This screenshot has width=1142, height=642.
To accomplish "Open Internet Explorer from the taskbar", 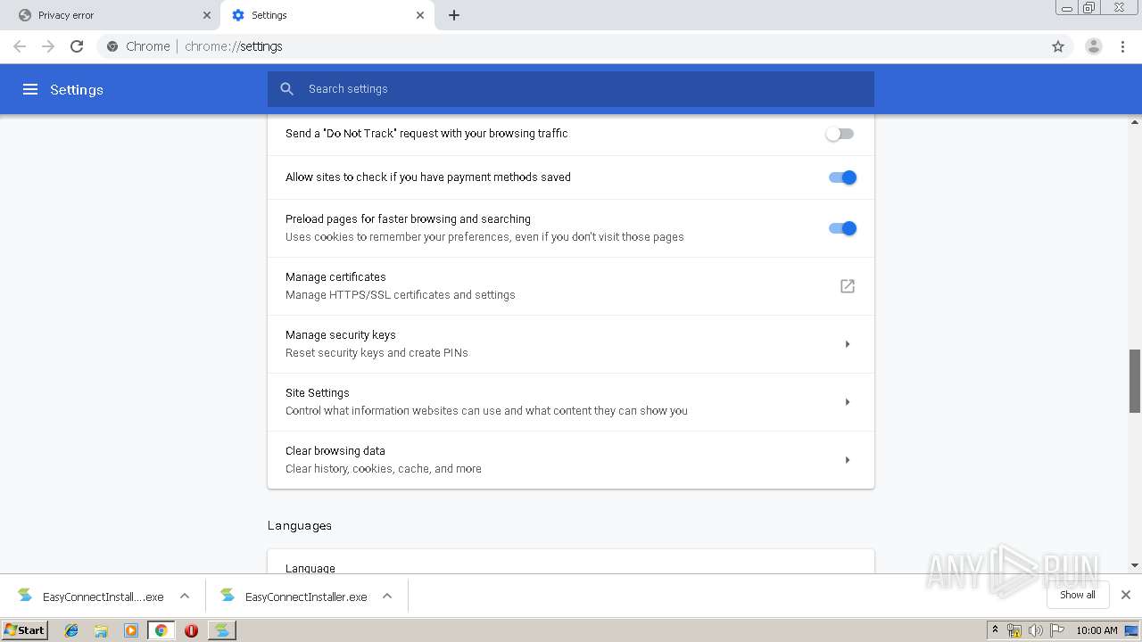I will click(71, 630).
